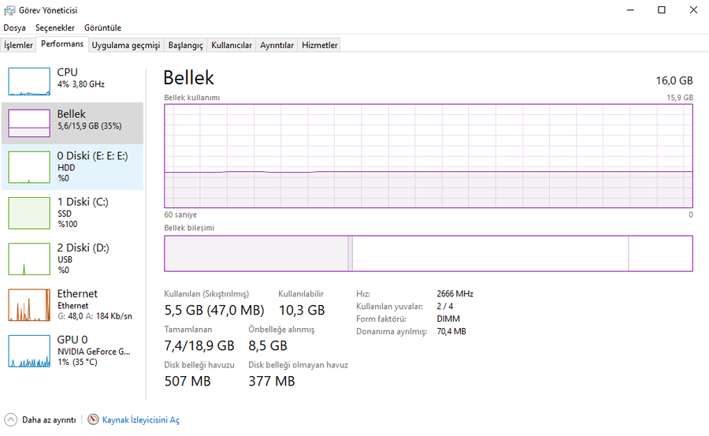Collapse with the Daha az ayrıntı arrow
Image resolution: width=709 pixels, height=436 pixels.
coord(10,420)
